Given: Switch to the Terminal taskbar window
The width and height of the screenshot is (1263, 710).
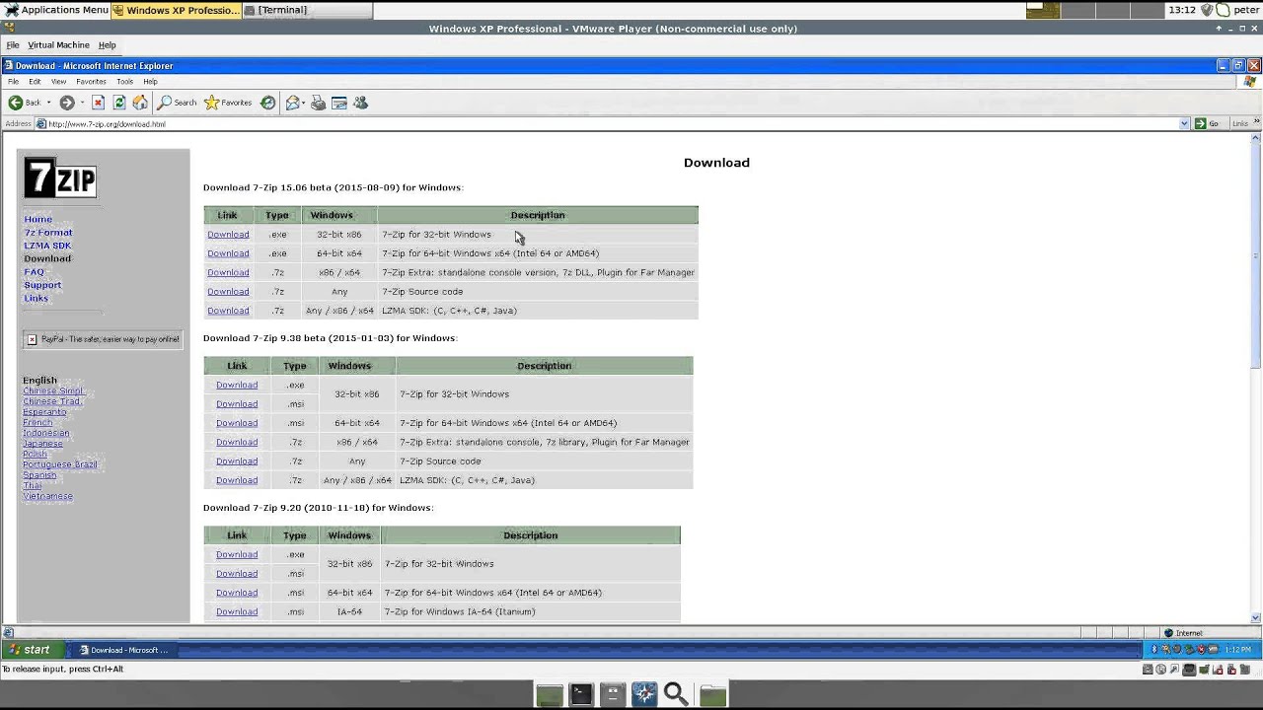Looking at the screenshot, I should [307, 10].
